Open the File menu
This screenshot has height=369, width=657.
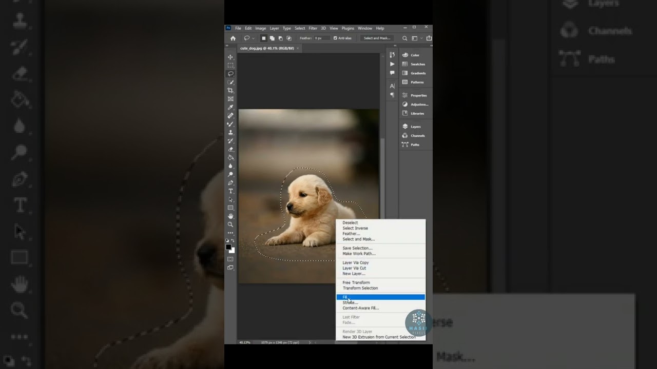(238, 28)
